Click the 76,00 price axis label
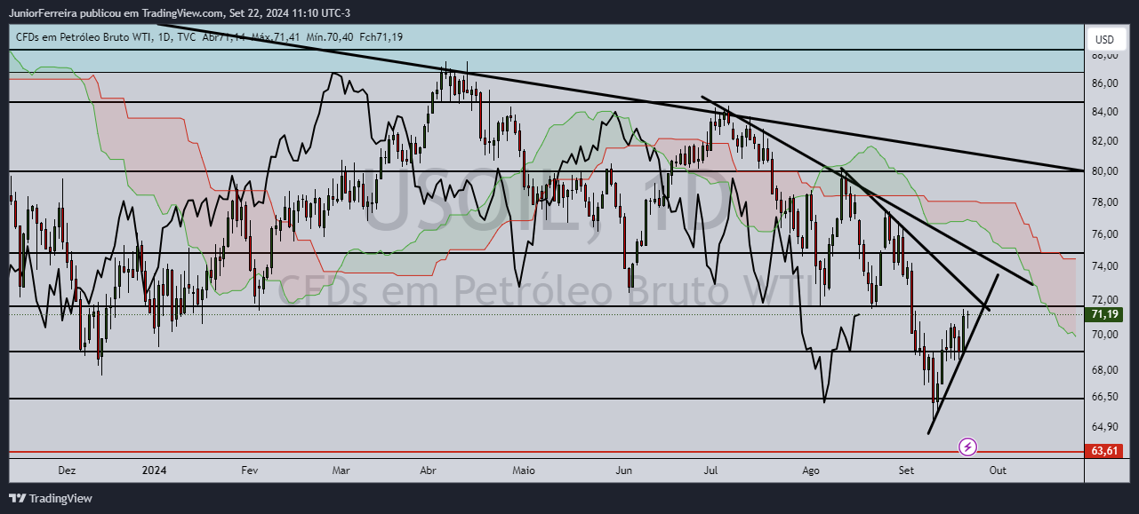The image size is (1139, 514). [1104, 234]
